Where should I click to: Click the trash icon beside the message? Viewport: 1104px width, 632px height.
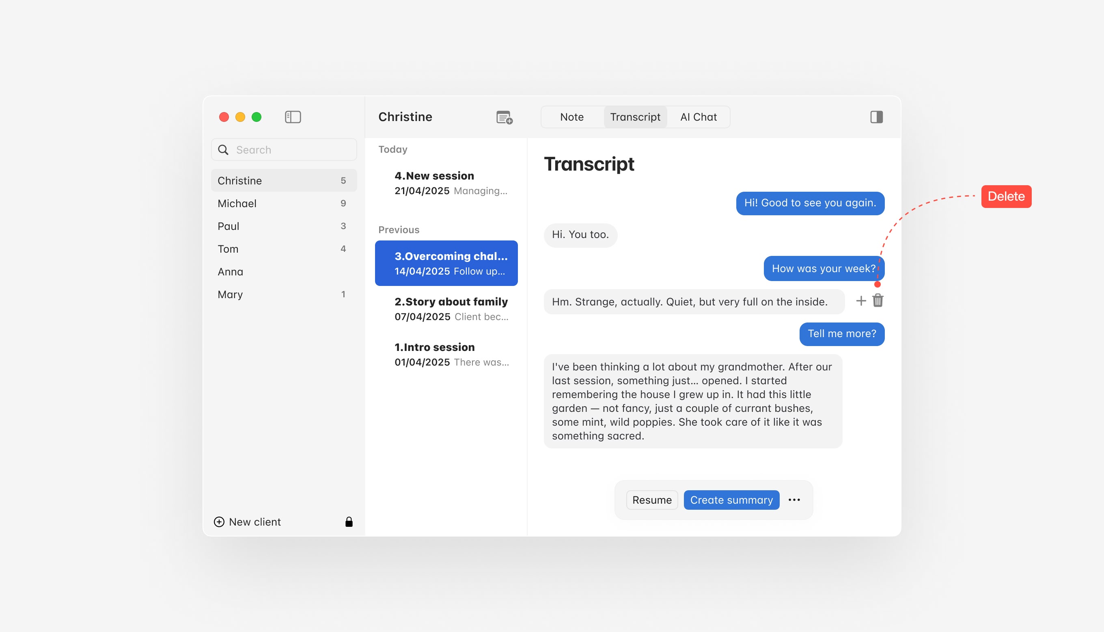click(878, 301)
